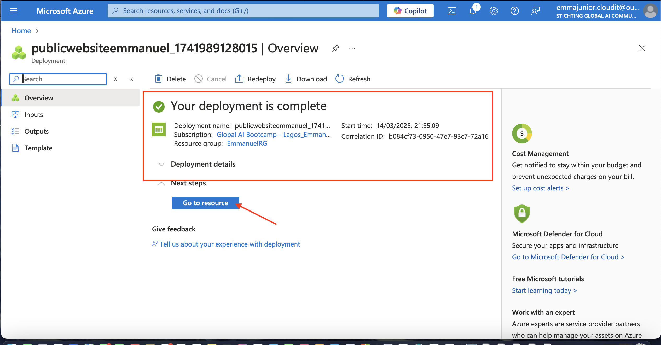
Task: Collapse the Next steps section
Action: coord(182,183)
